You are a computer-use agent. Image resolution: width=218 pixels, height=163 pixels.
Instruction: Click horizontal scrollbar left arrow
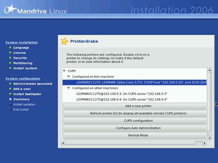pyautogui.click(x=63, y=143)
